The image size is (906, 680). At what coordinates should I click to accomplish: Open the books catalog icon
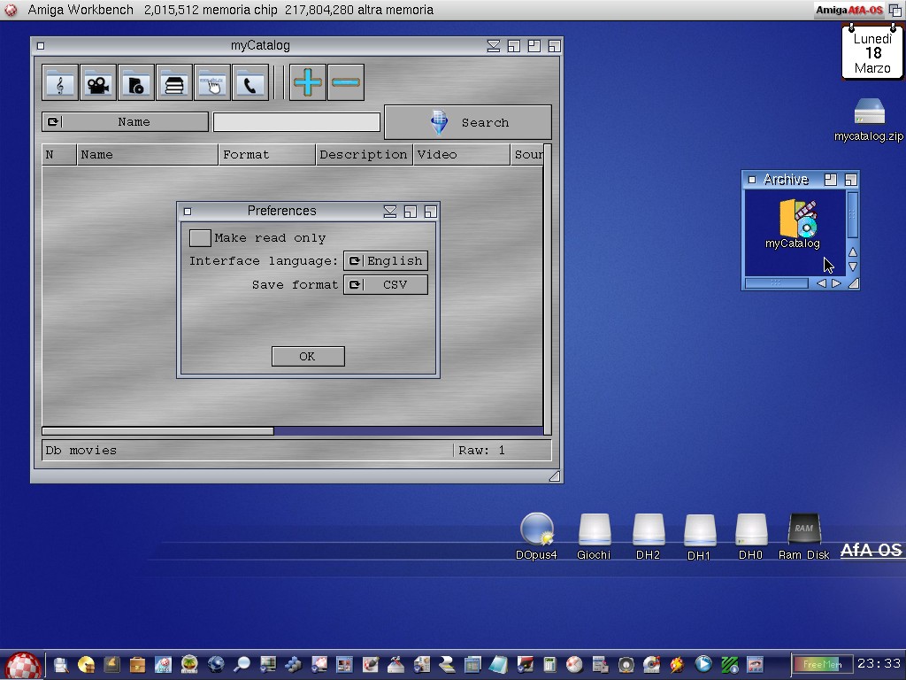coord(174,83)
